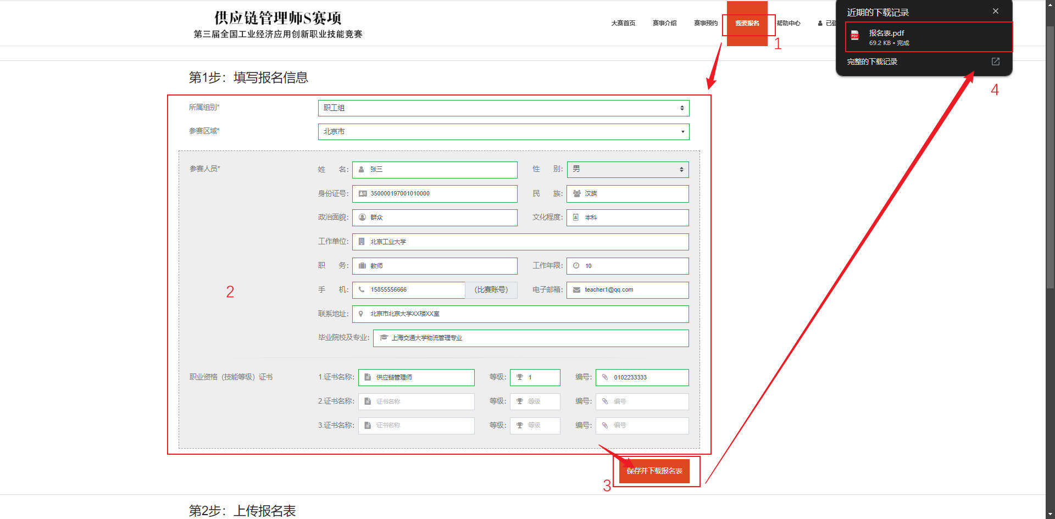
Task: Click the phone icon in 手机 field
Action: (x=362, y=289)
